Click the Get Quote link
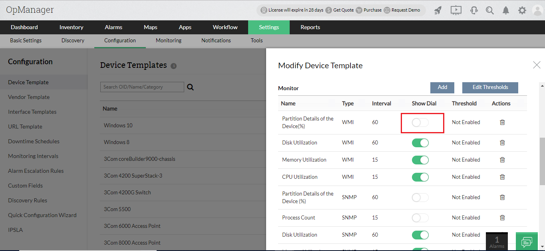The width and height of the screenshot is (545, 251). pyautogui.click(x=340, y=10)
